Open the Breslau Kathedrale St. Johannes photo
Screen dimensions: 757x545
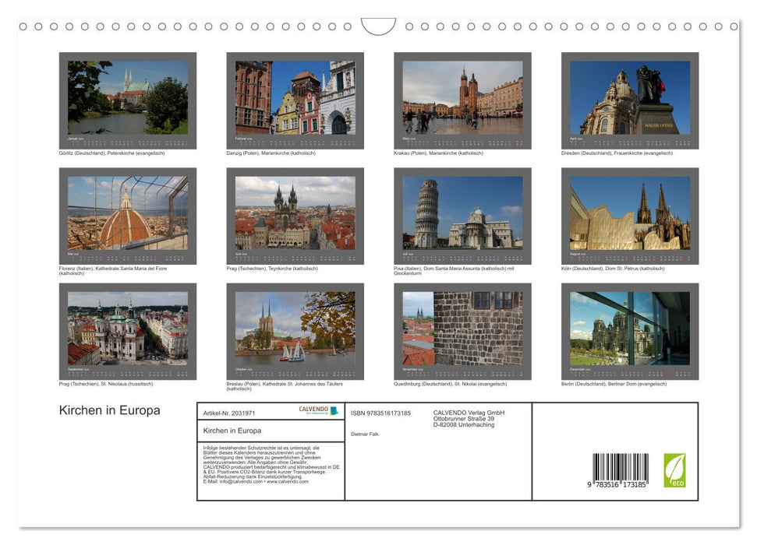click(295, 329)
